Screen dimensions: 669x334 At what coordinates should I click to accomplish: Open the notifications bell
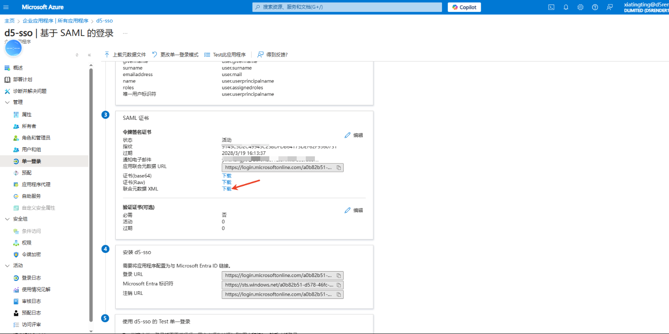pyautogui.click(x=566, y=7)
